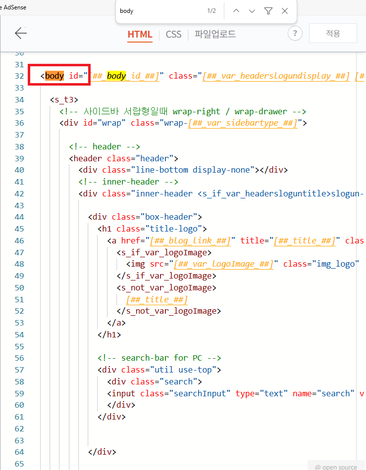Viewport: 366px width, 470px height.
Task: Go back using the left arrow icon
Action: 21,33
